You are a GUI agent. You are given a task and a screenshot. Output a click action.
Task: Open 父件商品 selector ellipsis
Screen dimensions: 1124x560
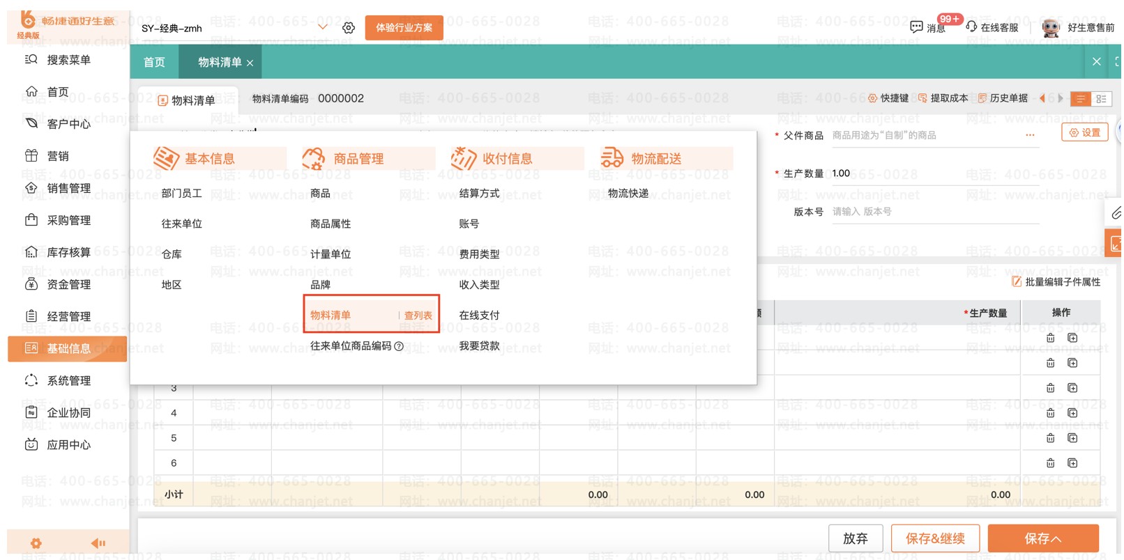[1030, 135]
